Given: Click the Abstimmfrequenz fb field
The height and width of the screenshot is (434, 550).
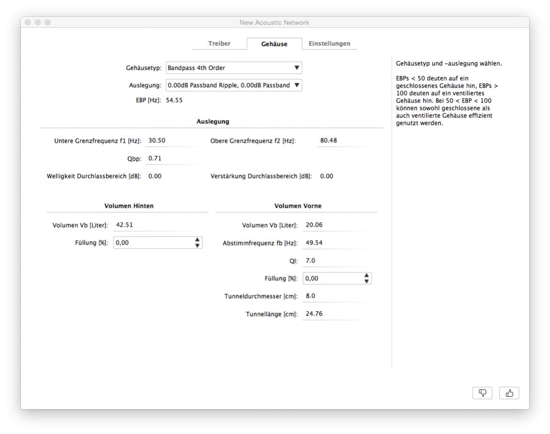Looking at the screenshot, I should [336, 243].
